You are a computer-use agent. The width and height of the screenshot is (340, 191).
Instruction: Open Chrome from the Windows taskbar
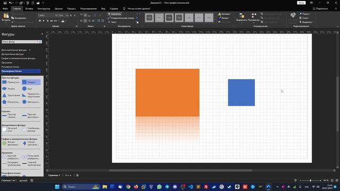tap(128, 187)
